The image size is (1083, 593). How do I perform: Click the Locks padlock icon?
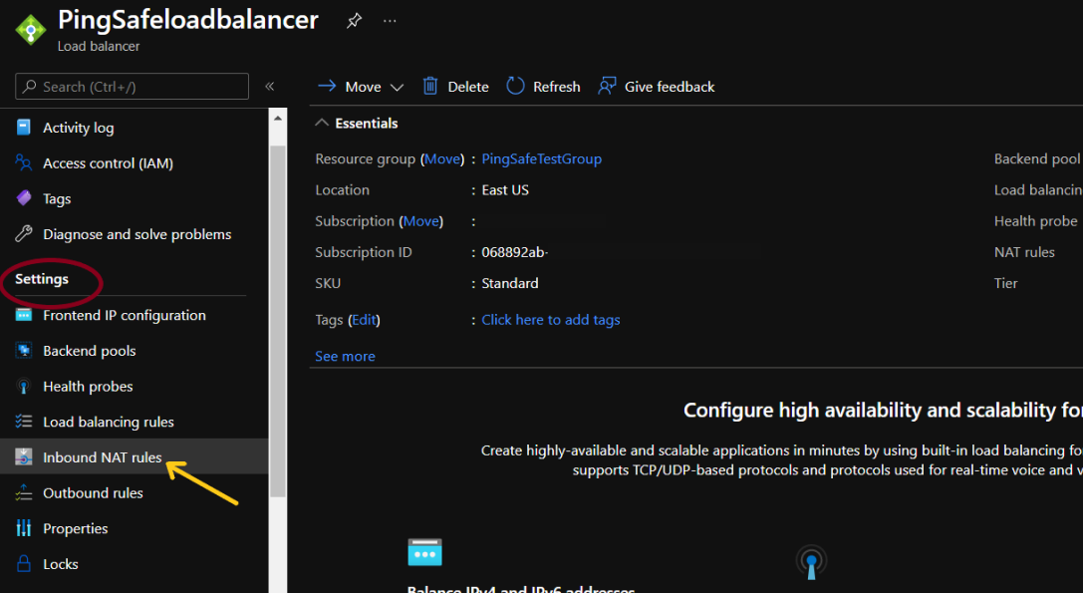[24, 564]
